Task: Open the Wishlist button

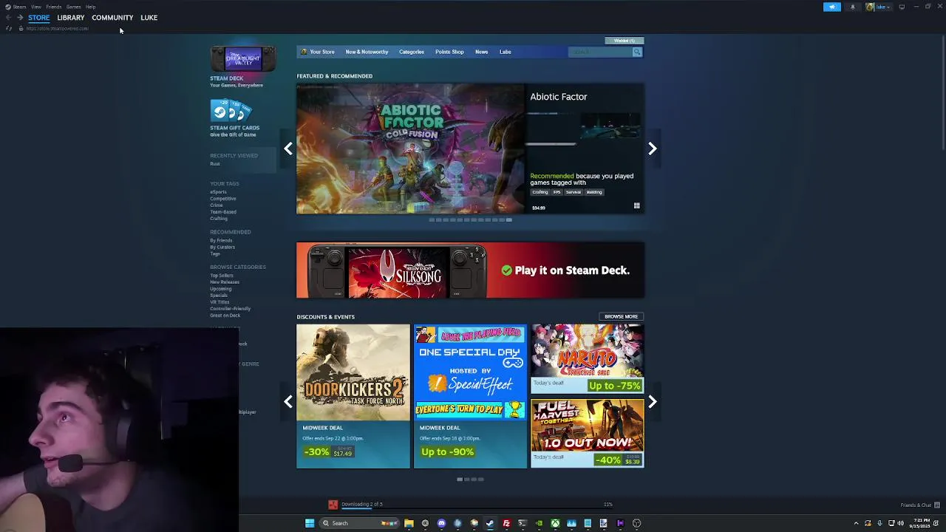Action: (625, 41)
